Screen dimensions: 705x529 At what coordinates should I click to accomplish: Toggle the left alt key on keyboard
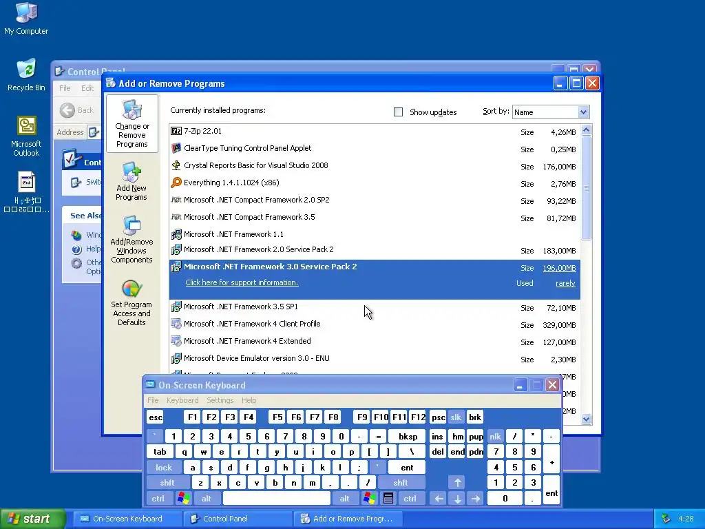click(x=207, y=499)
